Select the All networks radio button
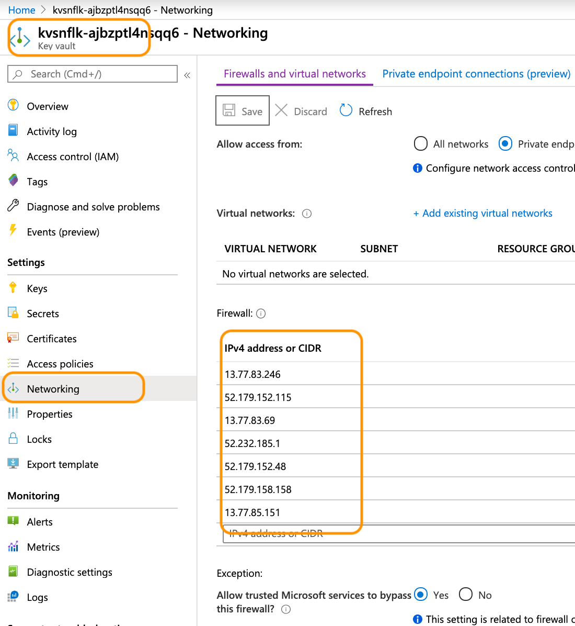 point(420,144)
